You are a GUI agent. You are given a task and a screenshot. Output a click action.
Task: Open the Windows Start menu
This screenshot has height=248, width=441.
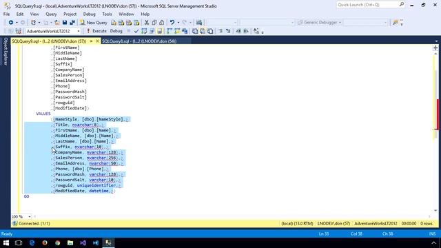pos(6,243)
